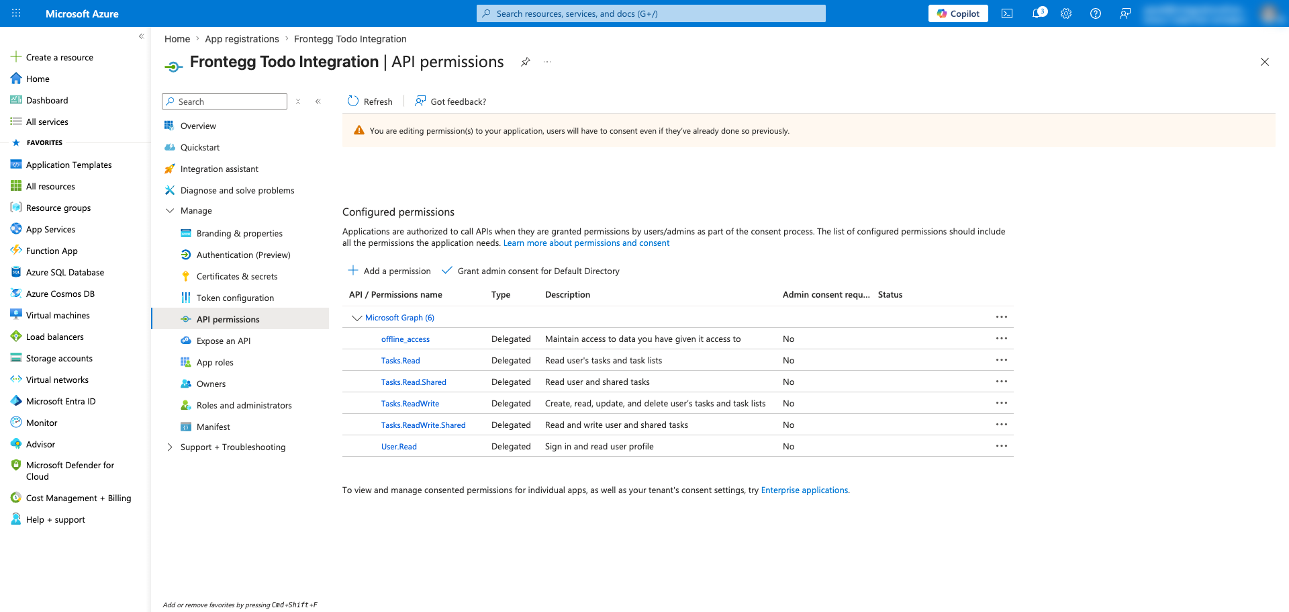Collapse the portal left sidebar
Screen dimensions: 1289x612
tap(141, 36)
